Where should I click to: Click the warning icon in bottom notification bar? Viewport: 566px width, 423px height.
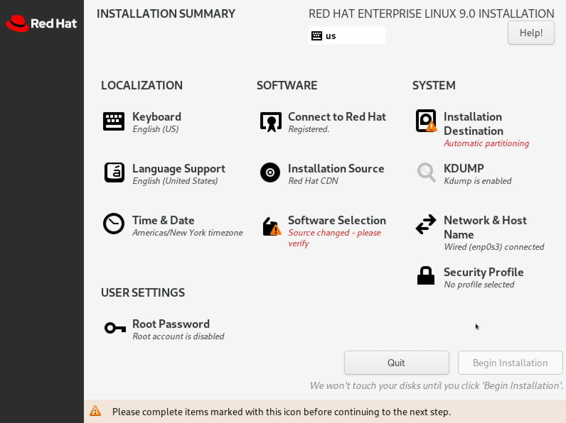pyautogui.click(x=95, y=411)
